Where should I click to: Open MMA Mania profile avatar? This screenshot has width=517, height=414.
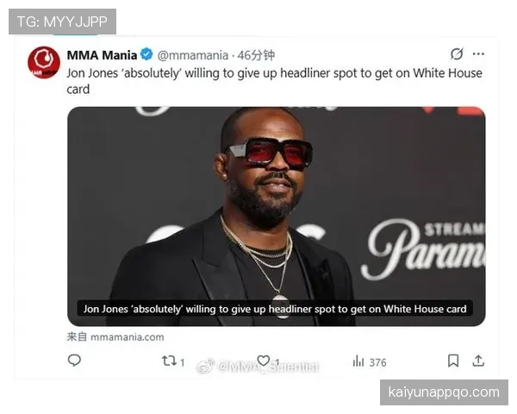tap(44, 62)
